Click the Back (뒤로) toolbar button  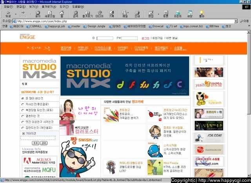[8, 14]
